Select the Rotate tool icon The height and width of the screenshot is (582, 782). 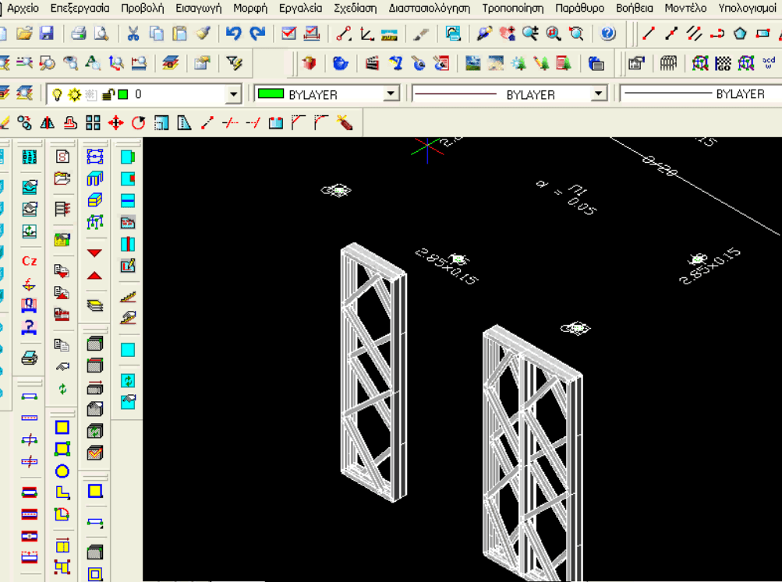pyautogui.click(x=139, y=122)
